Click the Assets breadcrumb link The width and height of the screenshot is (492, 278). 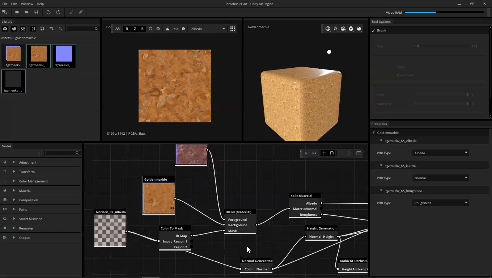[x=5, y=38]
